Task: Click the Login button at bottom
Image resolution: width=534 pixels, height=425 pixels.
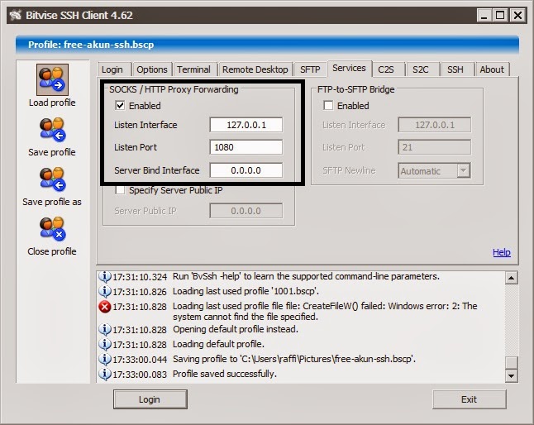Action: point(150,399)
